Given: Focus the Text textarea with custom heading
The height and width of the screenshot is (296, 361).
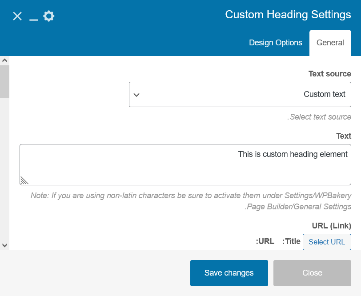Looking at the screenshot, I should click(185, 164).
